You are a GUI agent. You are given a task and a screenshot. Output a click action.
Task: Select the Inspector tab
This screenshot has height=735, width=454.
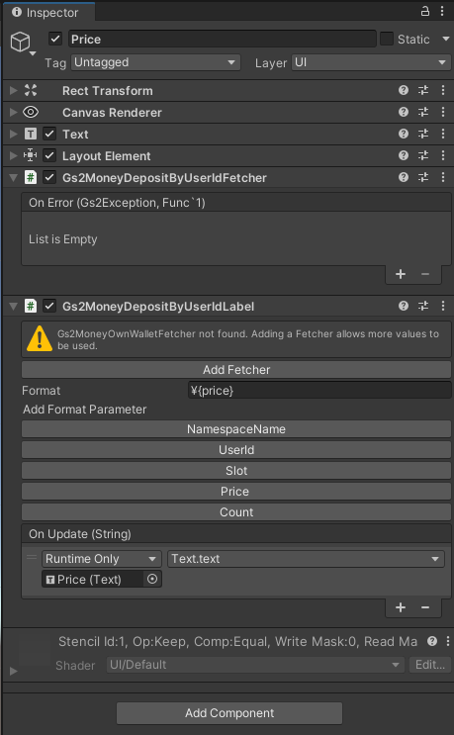tap(49, 12)
